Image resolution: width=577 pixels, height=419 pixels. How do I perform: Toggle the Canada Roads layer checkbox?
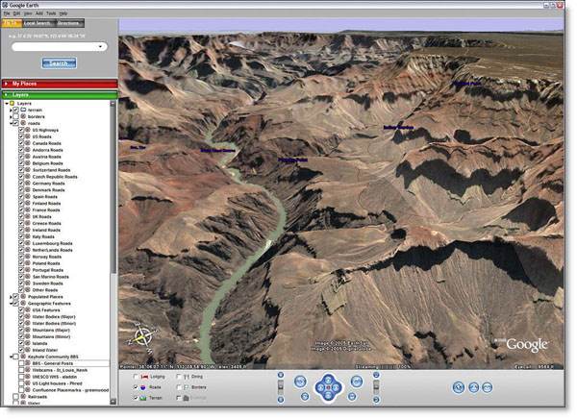[22, 144]
